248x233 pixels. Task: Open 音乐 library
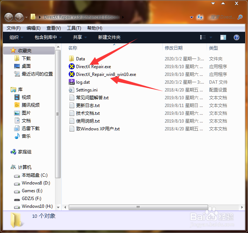coord(26,136)
